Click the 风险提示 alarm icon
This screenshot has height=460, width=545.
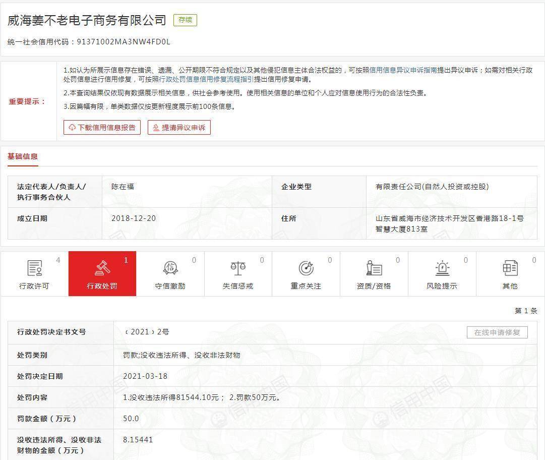pos(442,268)
